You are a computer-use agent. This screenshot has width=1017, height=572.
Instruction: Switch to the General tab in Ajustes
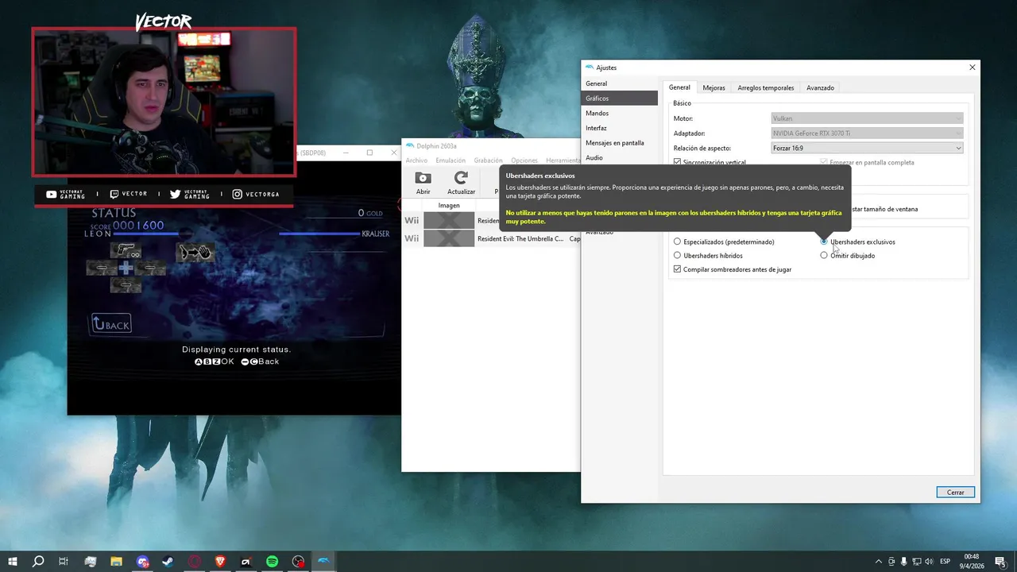click(x=679, y=87)
